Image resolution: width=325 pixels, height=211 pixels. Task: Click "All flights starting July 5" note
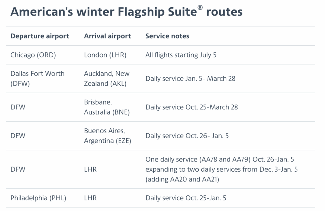(x=181, y=55)
